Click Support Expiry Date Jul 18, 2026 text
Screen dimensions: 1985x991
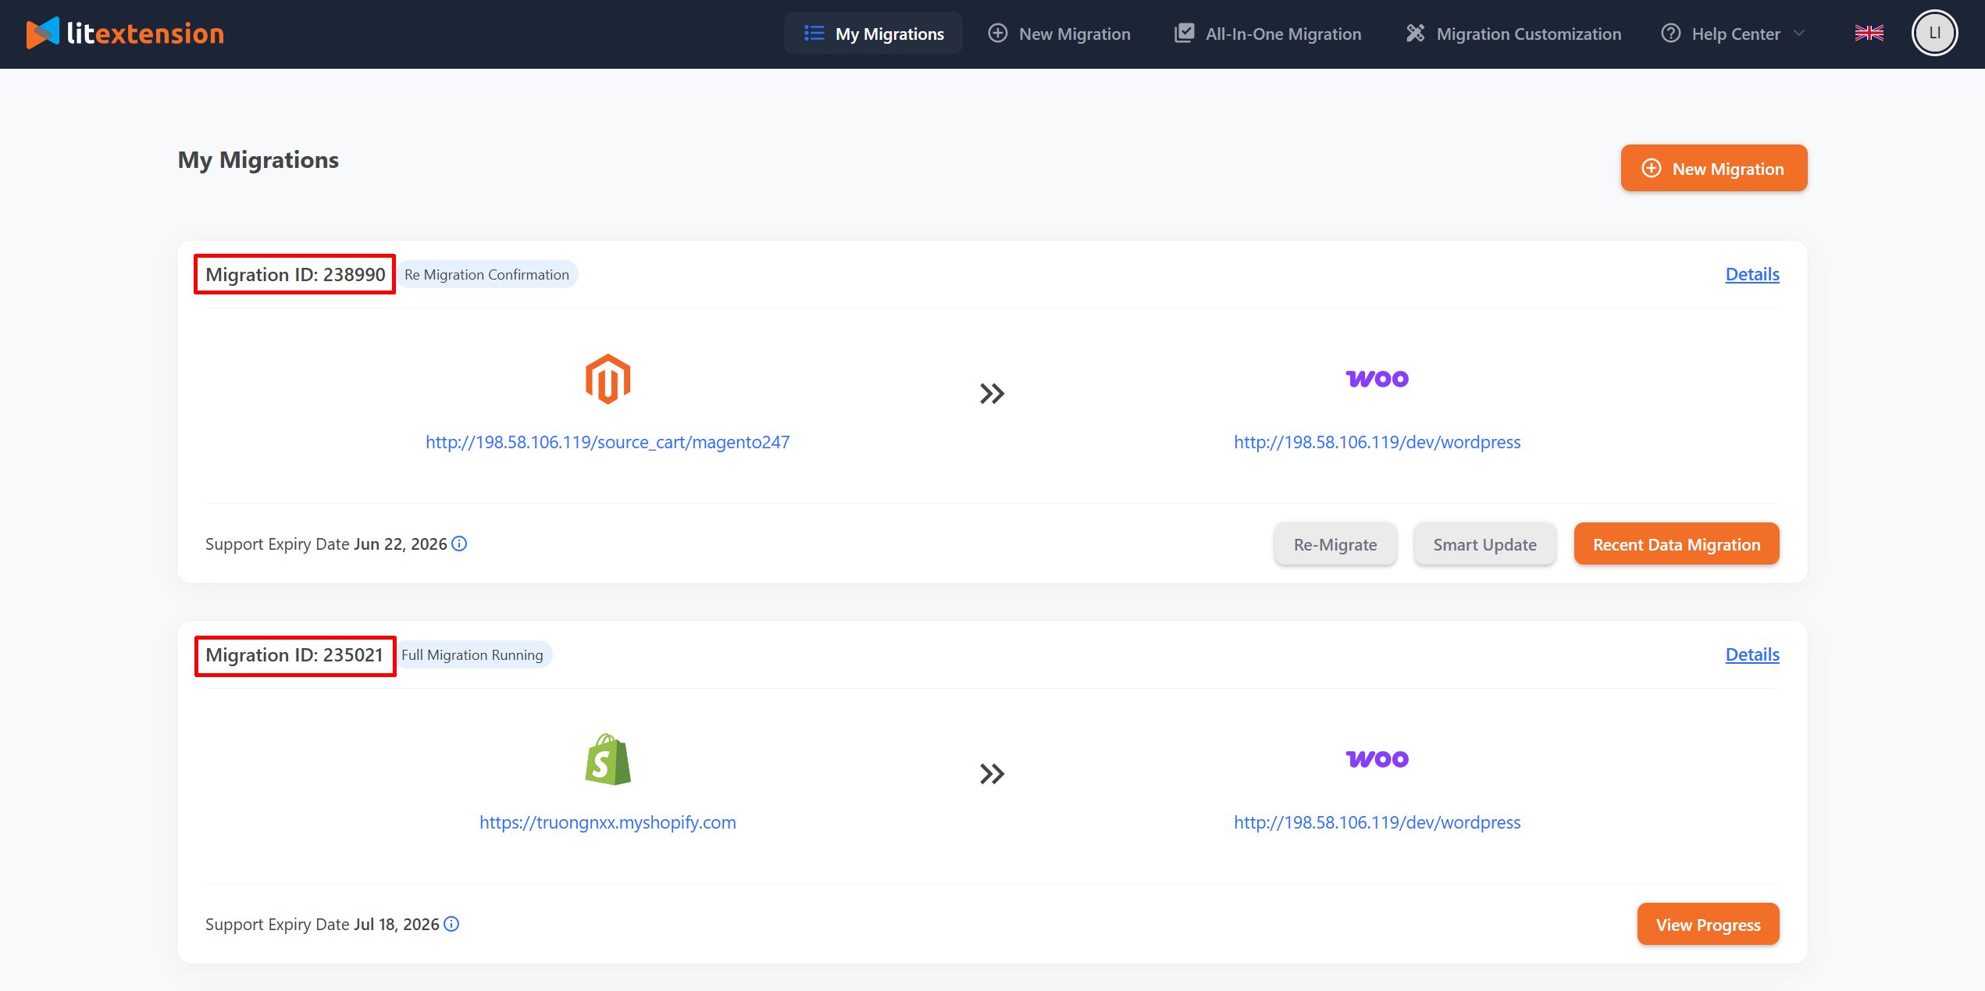pyautogui.click(x=323, y=925)
